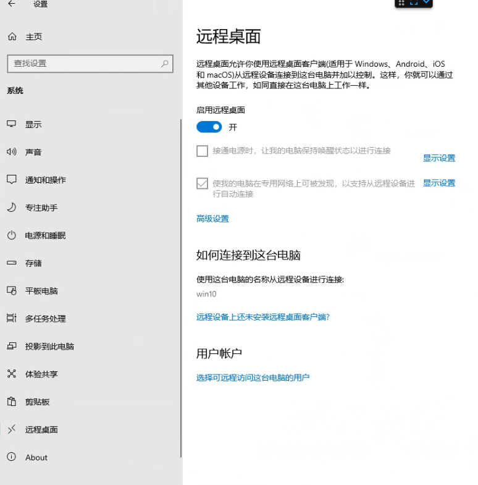
Task: Click the 剪贴板 clipboard icon
Action: (x=11, y=402)
